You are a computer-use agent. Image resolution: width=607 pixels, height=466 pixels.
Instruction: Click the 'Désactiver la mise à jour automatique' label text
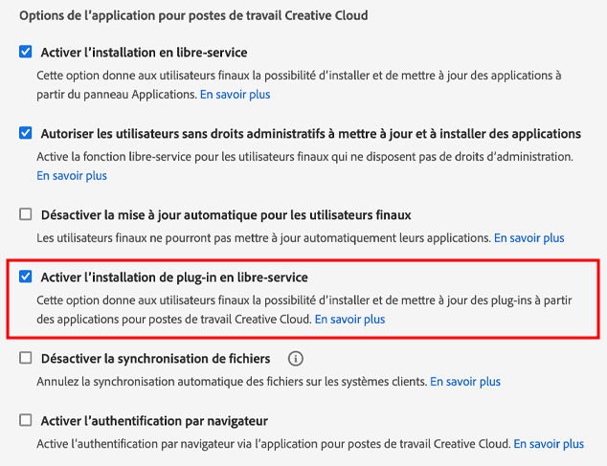pyautogui.click(x=225, y=215)
